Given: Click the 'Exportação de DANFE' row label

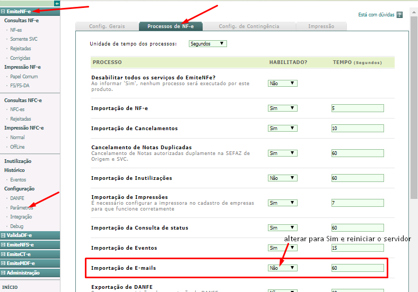Looking at the screenshot, I should (122, 287).
